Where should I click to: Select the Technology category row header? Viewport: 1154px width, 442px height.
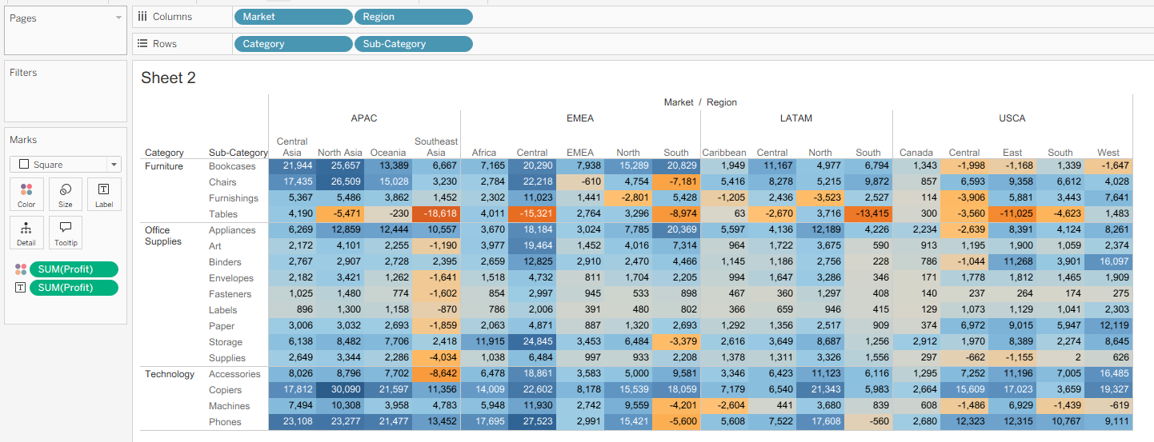170,374
